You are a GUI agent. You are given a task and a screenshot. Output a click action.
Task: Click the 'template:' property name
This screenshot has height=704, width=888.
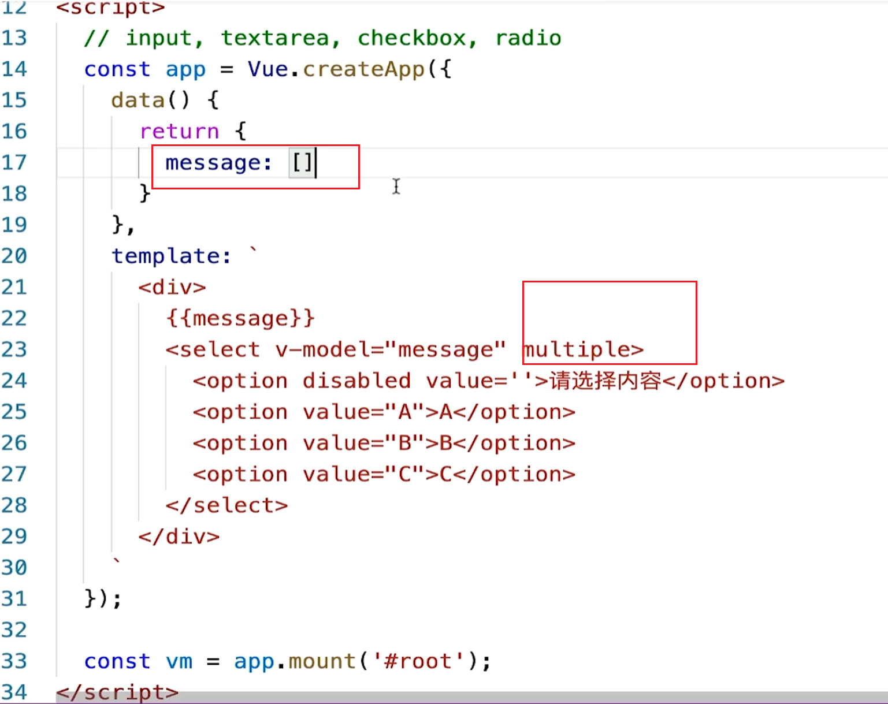tap(172, 256)
